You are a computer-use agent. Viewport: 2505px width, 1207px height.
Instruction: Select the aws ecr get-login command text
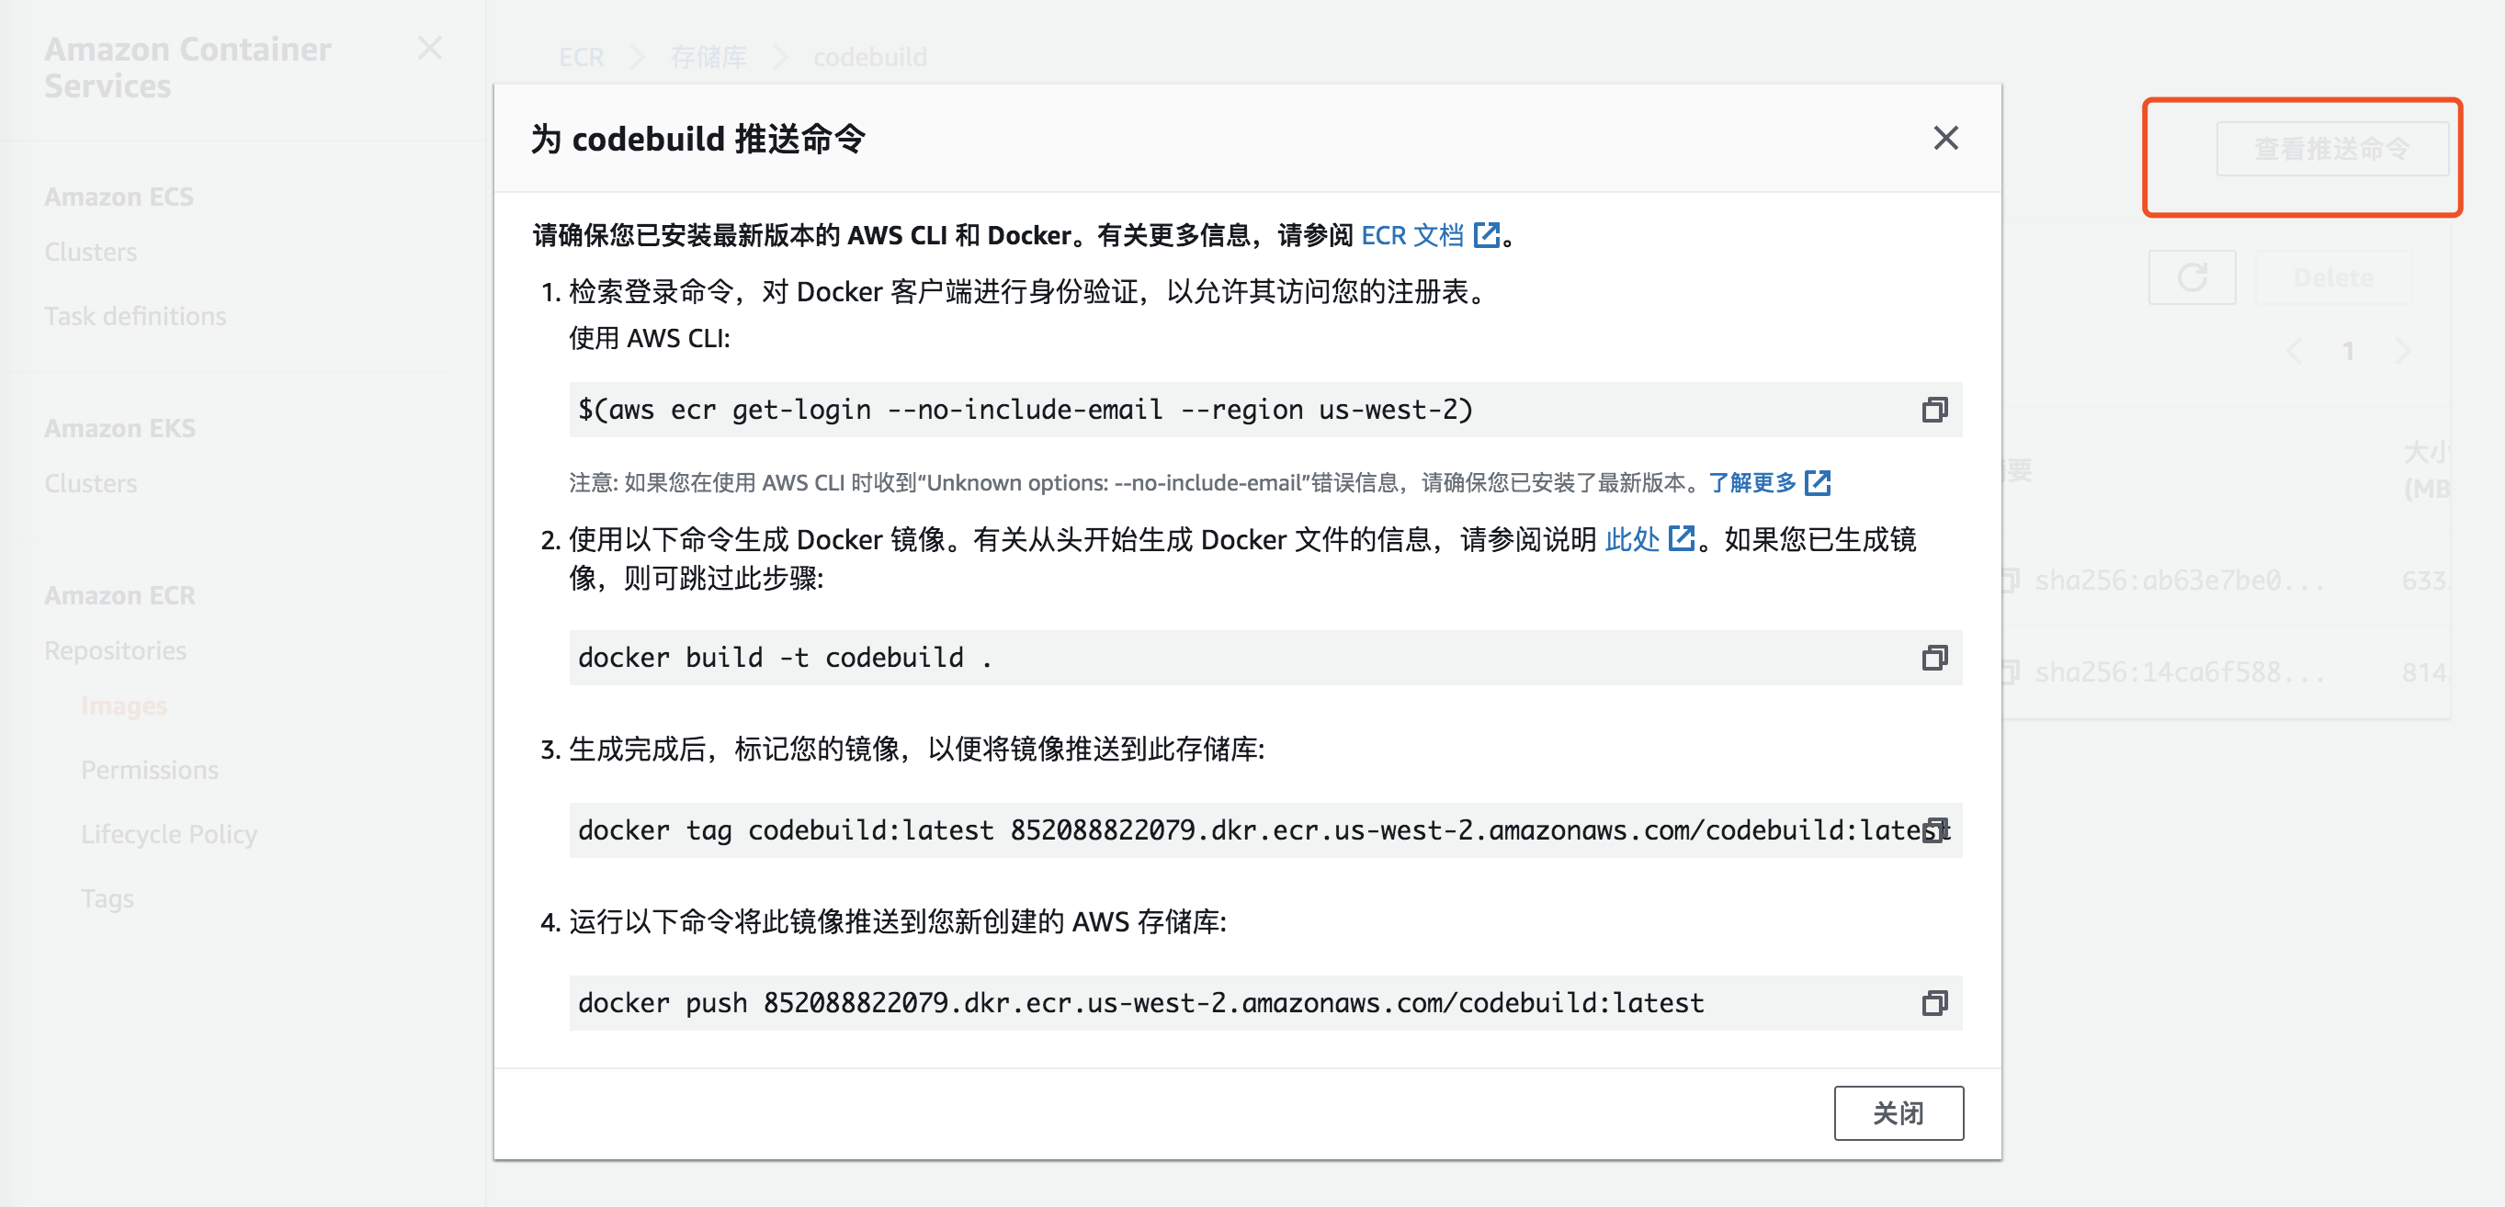[x=1025, y=410]
